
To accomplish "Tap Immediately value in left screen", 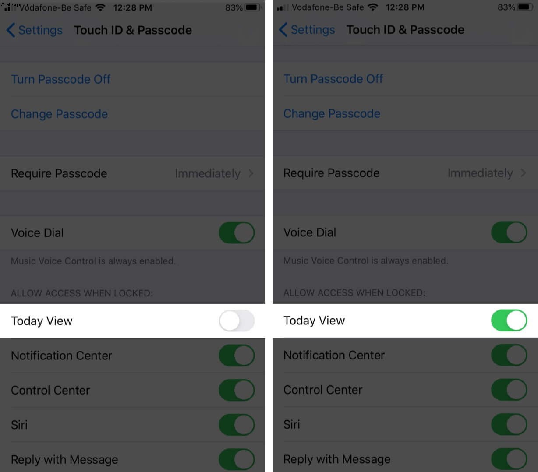I will pos(208,174).
